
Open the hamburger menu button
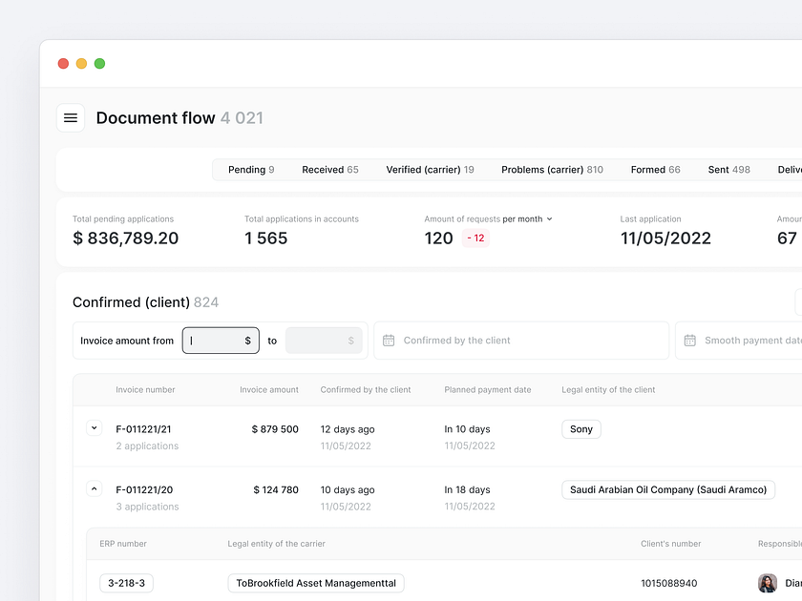71,117
